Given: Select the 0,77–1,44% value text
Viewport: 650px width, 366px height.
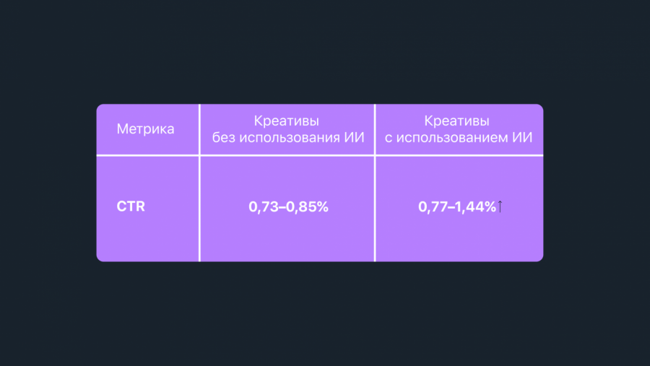Looking at the screenshot, I should point(457,207).
